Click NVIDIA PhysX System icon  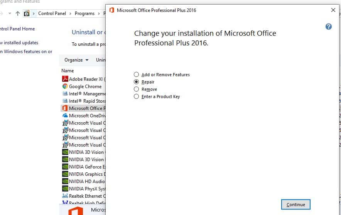coord(65,188)
